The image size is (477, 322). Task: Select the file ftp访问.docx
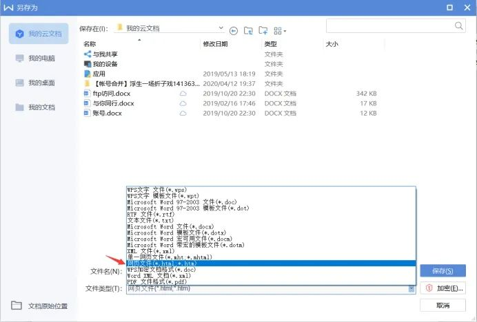[112, 94]
